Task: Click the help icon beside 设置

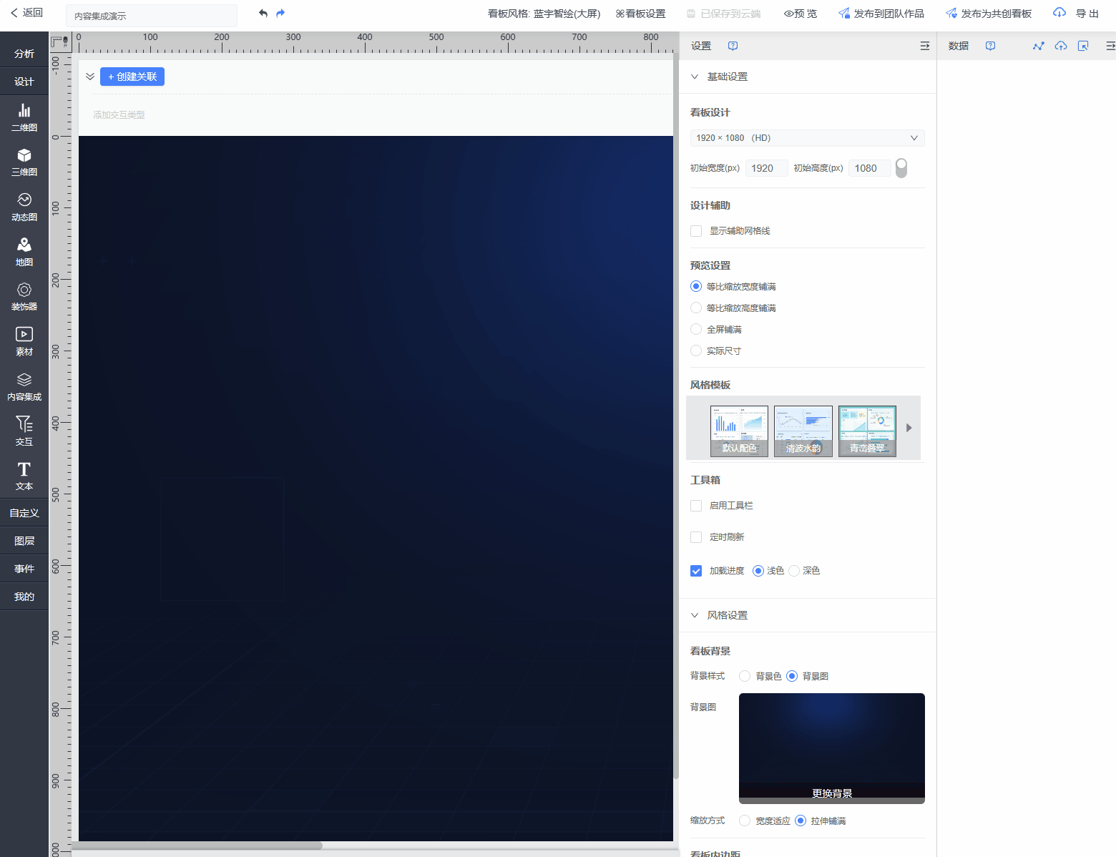Action: (733, 46)
